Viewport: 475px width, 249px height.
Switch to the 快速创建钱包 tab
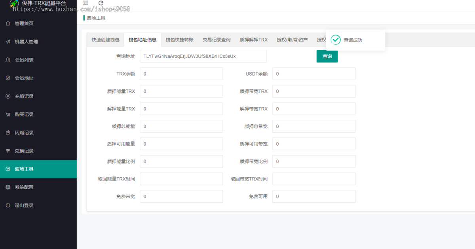105,40
